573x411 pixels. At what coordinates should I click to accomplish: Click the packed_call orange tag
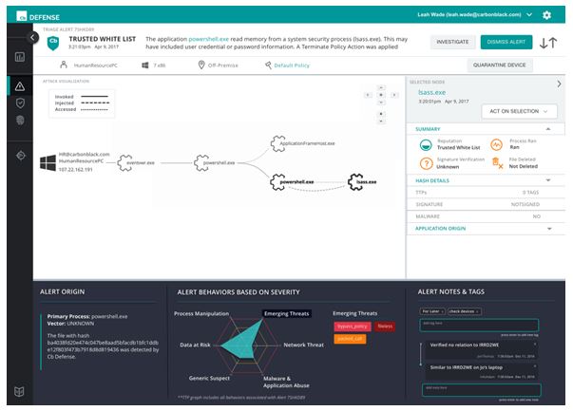(x=350, y=339)
